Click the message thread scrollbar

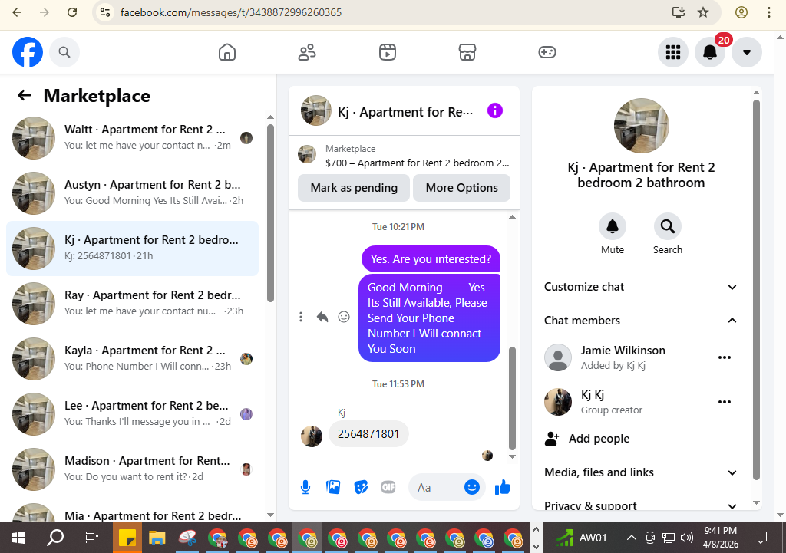pos(512,398)
